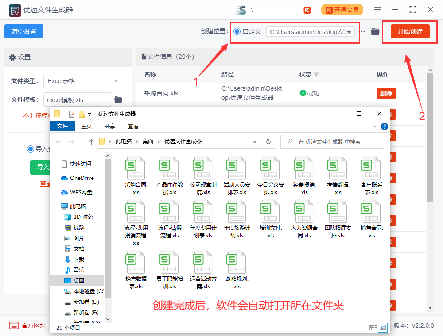Refresh the Explorer folder view
This screenshot has height=336, width=443.
tap(268, 141)
